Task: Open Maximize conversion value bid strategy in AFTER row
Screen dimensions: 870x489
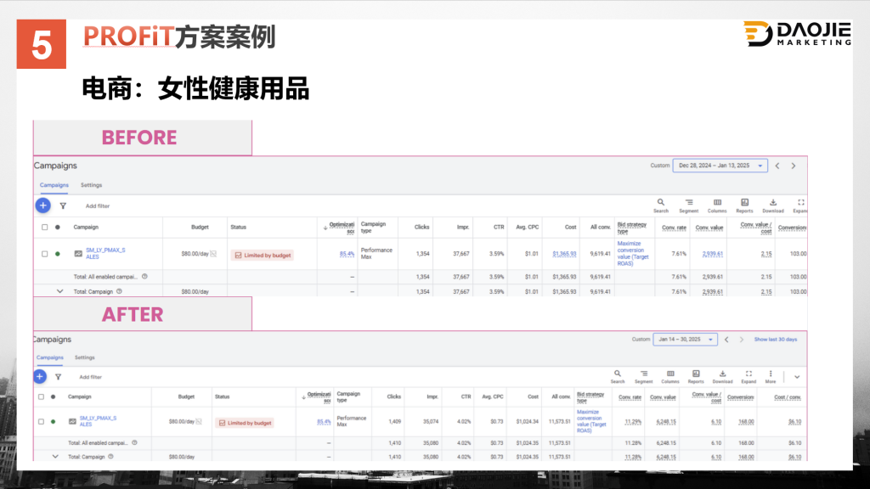Action: coord(591,421)
